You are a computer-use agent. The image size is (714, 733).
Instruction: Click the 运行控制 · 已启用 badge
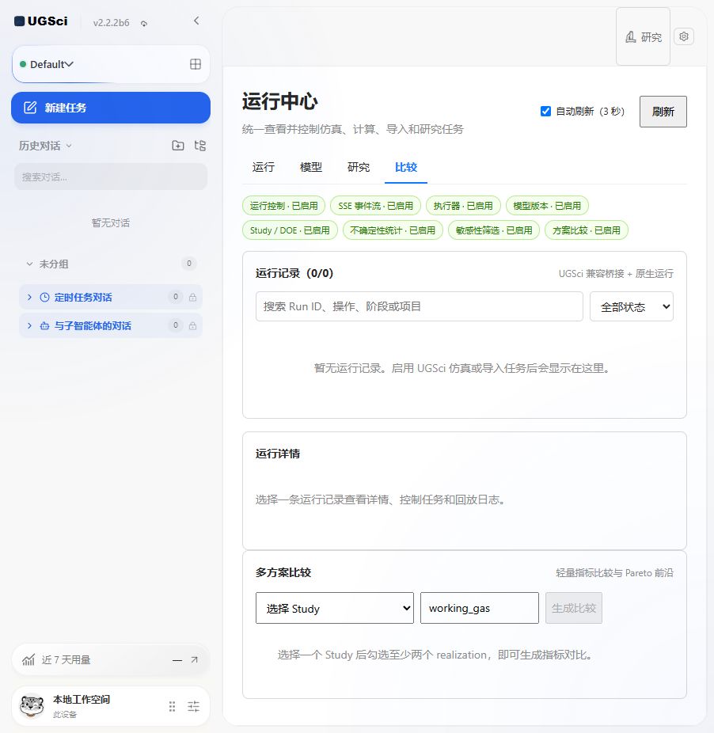[x=284, y=206]
